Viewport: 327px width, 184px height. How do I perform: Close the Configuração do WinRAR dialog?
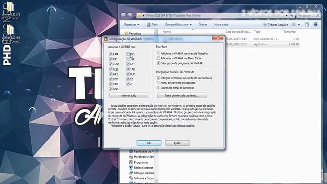[218, 38]
